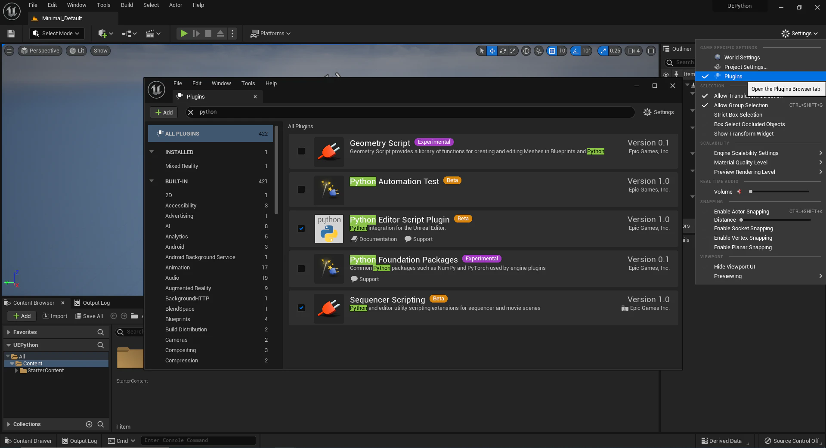This screenshot has width=826, height=448.
Task: Toggle world coordinate globe icon
Action: (526, 51)
